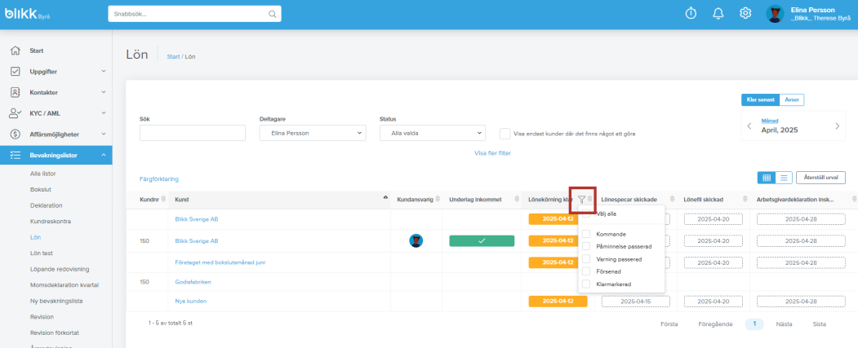Click sort handle on Kundansvarig column

(438, 200)
